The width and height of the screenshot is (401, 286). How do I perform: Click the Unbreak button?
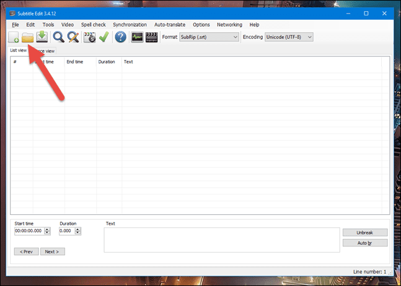point(365,233)
